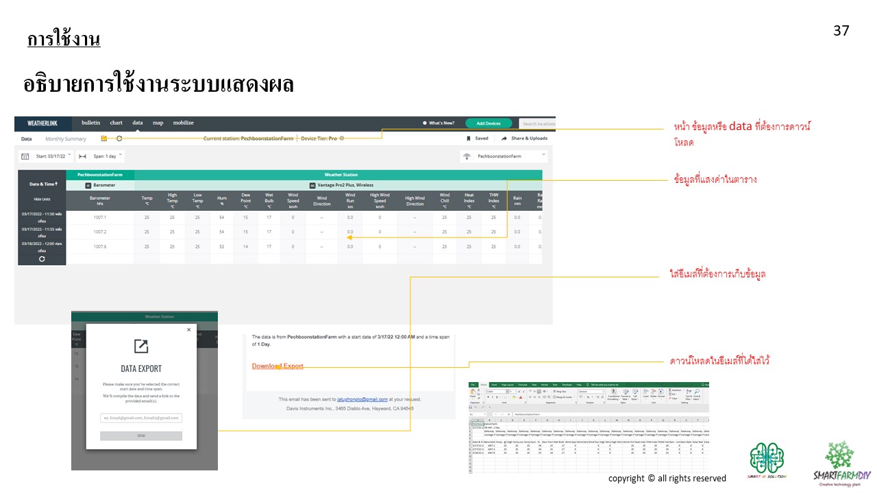Open the Start: 03/17/22 date dropdown
This screenshot has height=493, width=877.
53,157
